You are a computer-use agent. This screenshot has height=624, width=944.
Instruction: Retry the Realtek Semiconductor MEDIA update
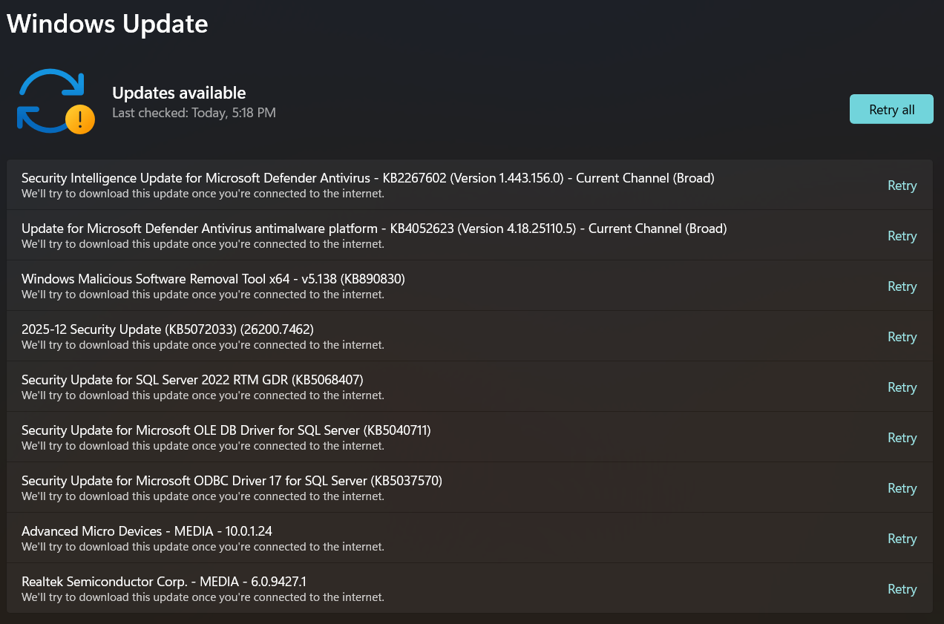tap(902, 589)
